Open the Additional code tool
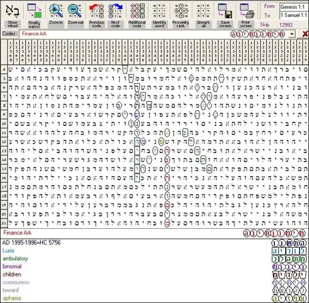This screenshot has height=303, width=309. pos(137,11)
